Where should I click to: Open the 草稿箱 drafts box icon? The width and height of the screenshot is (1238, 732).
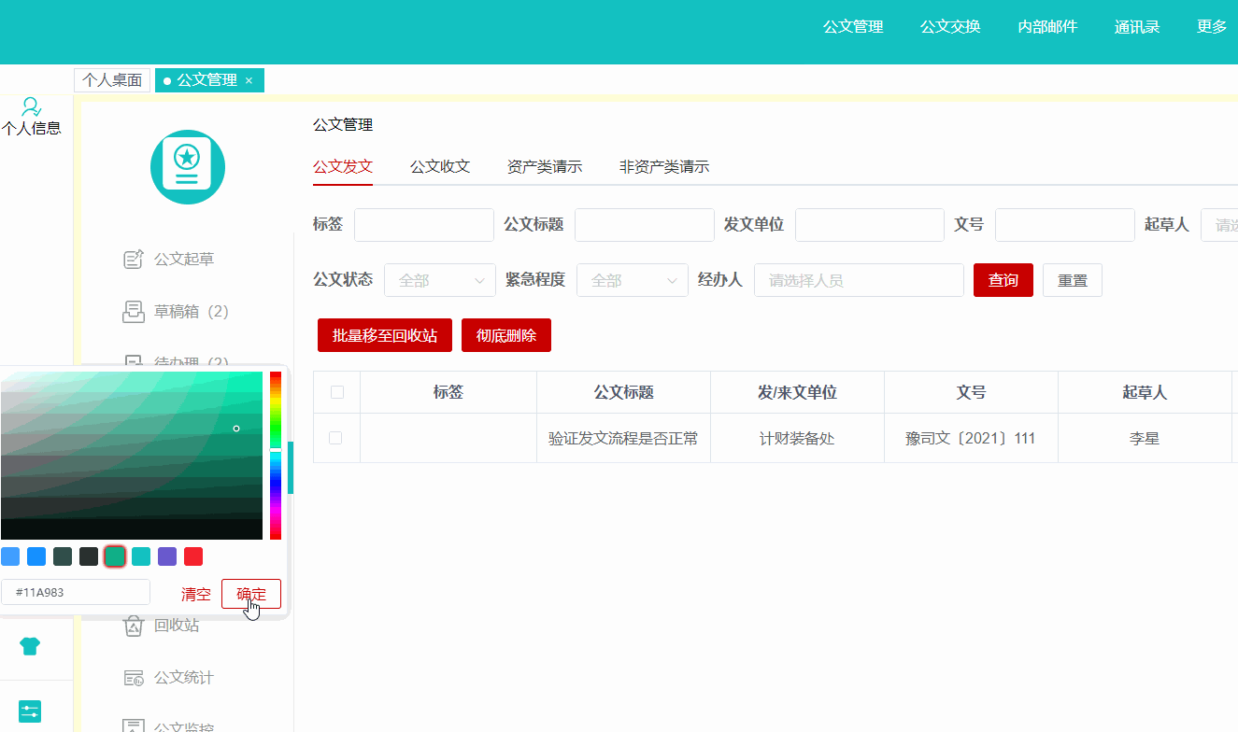coord(134,311)
